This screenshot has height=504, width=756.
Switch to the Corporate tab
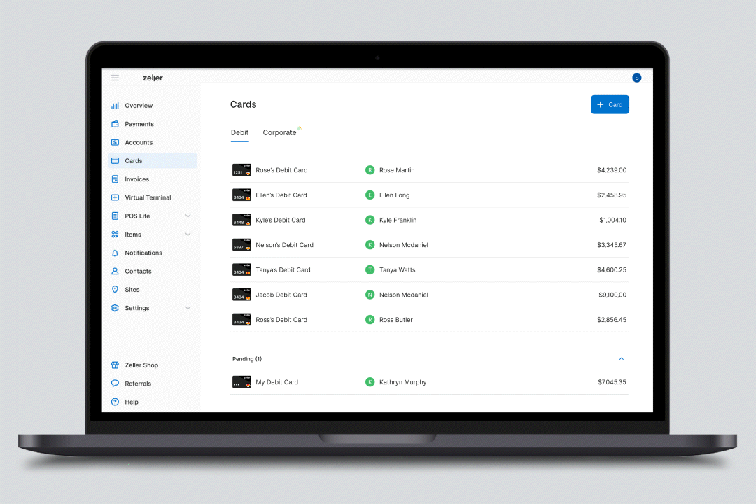(x=280, y=132)
